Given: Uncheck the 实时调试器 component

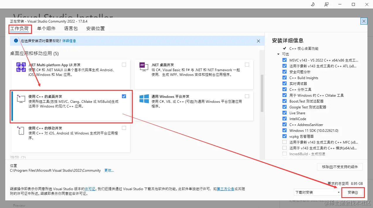Looking at the screenshot, I should tap(285, 83).
